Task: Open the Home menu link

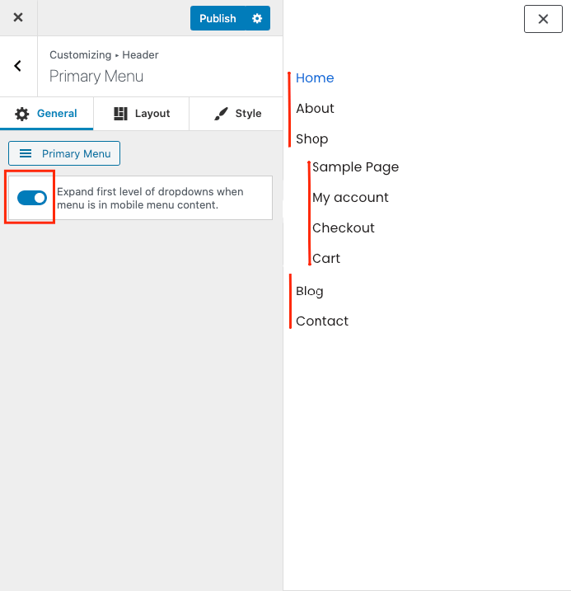Action: click(315, 78)
